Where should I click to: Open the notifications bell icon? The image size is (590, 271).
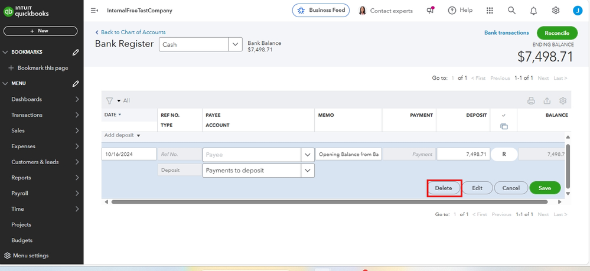click(x=533, y=11)
